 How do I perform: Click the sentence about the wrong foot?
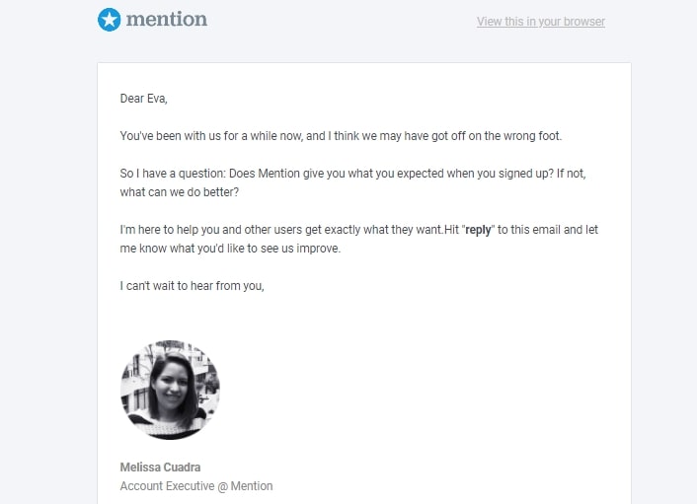(341, 136)
